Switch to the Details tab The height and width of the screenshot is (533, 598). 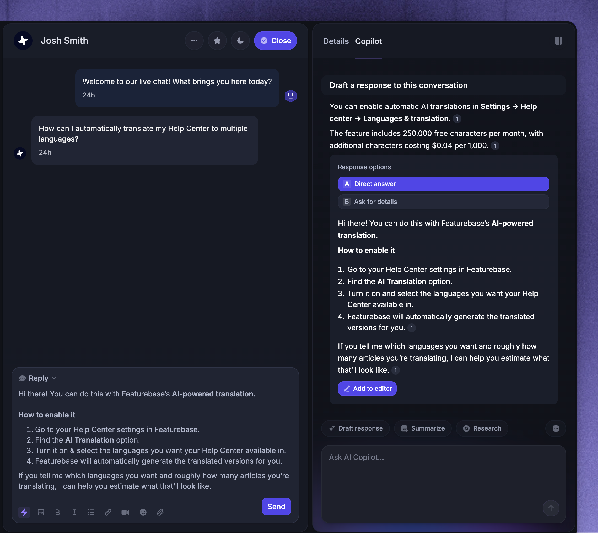(336, 41)
